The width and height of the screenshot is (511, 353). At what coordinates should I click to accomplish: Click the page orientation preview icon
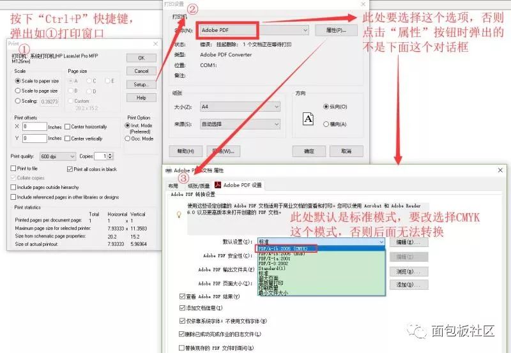pos(308,119)
